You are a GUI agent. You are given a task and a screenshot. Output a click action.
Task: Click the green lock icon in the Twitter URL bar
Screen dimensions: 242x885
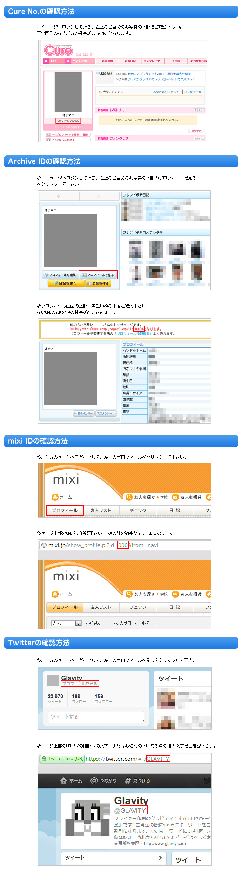pos(44,759)
